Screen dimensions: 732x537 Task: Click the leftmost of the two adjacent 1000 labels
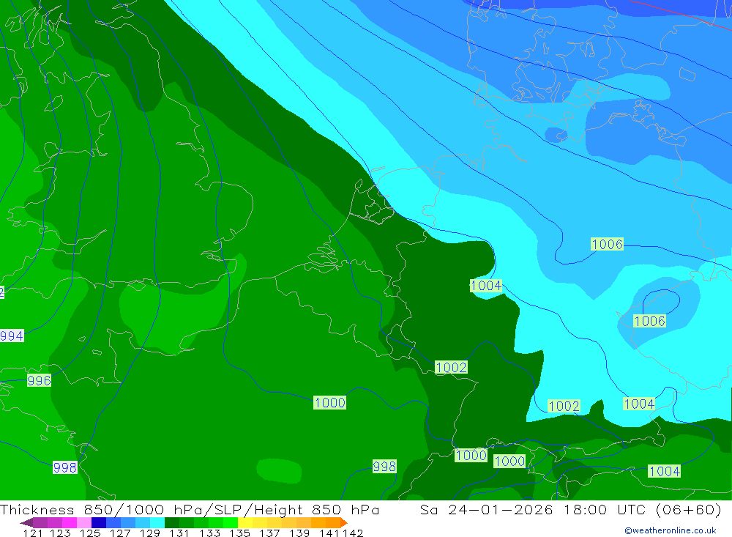[471, 455]
